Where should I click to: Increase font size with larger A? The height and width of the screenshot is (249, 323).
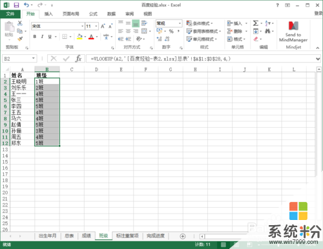[x=103, y=26]
